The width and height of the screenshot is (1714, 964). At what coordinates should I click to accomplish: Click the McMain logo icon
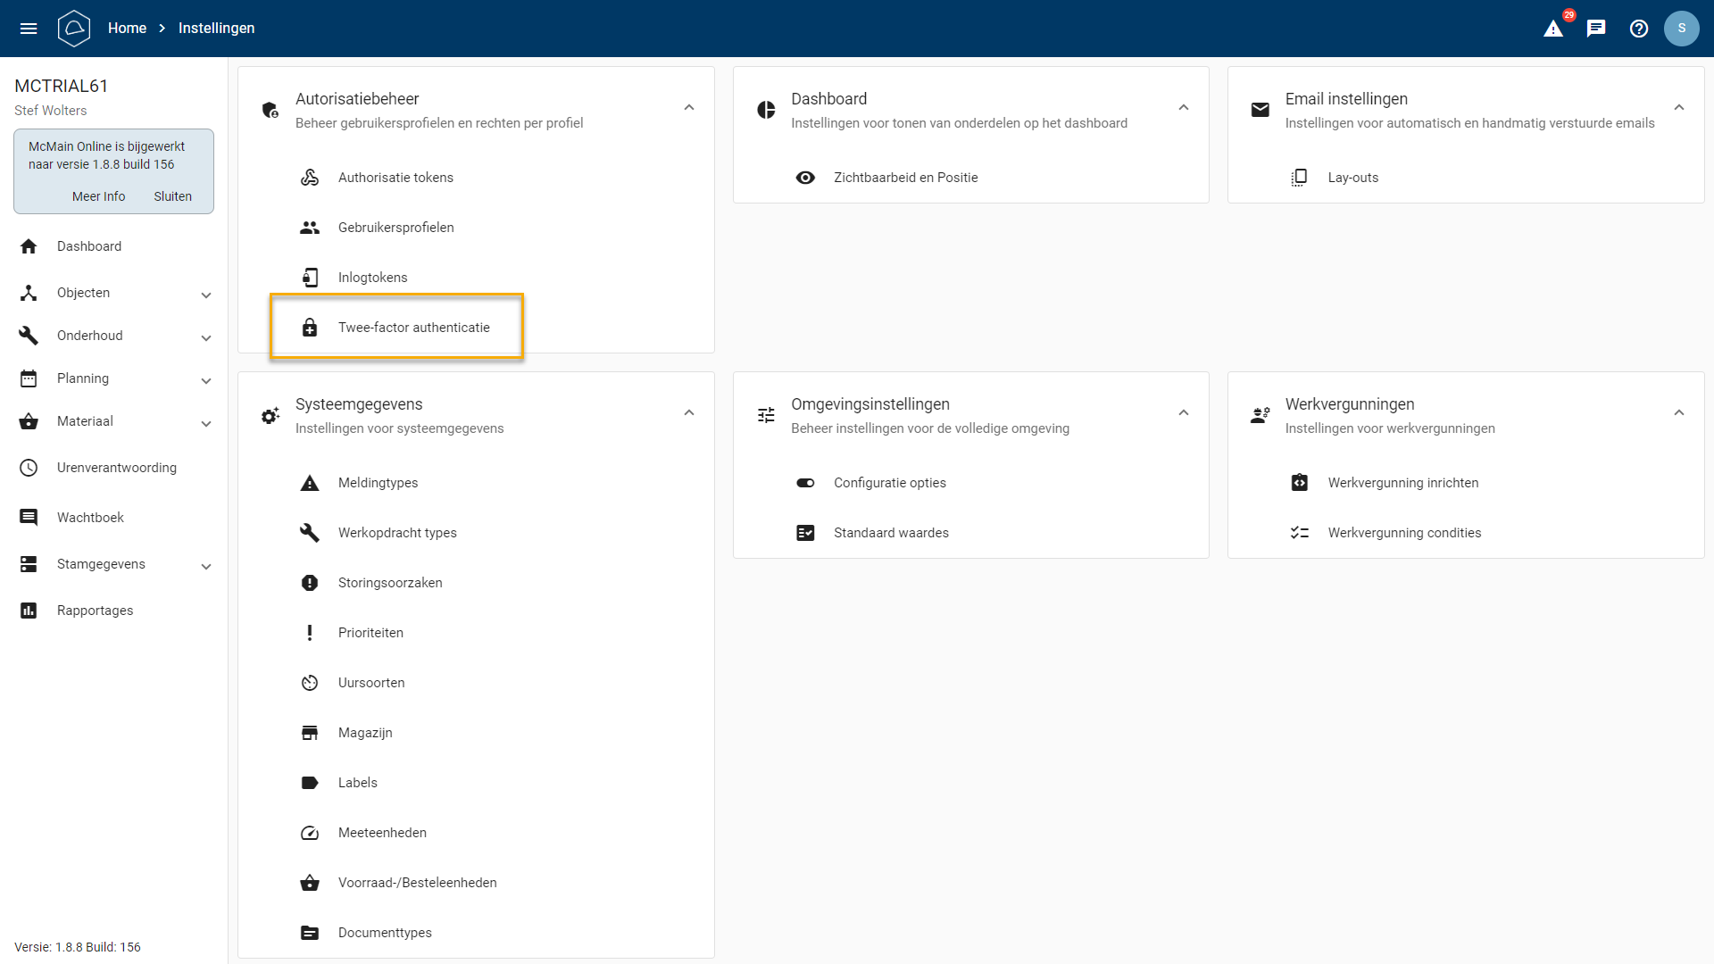coord(74,29)
